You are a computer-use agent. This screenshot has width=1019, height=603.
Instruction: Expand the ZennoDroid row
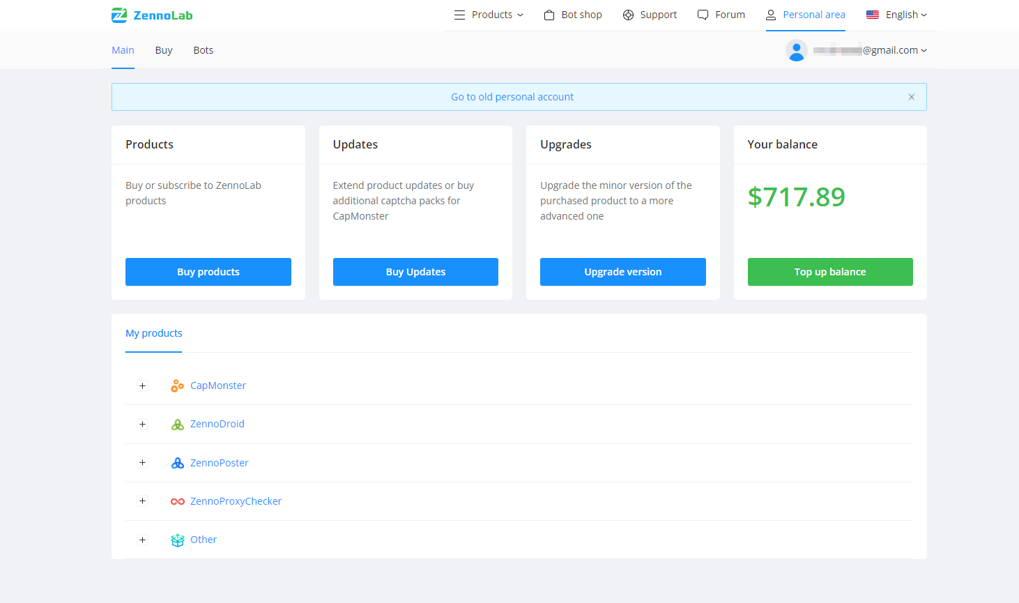142,424
